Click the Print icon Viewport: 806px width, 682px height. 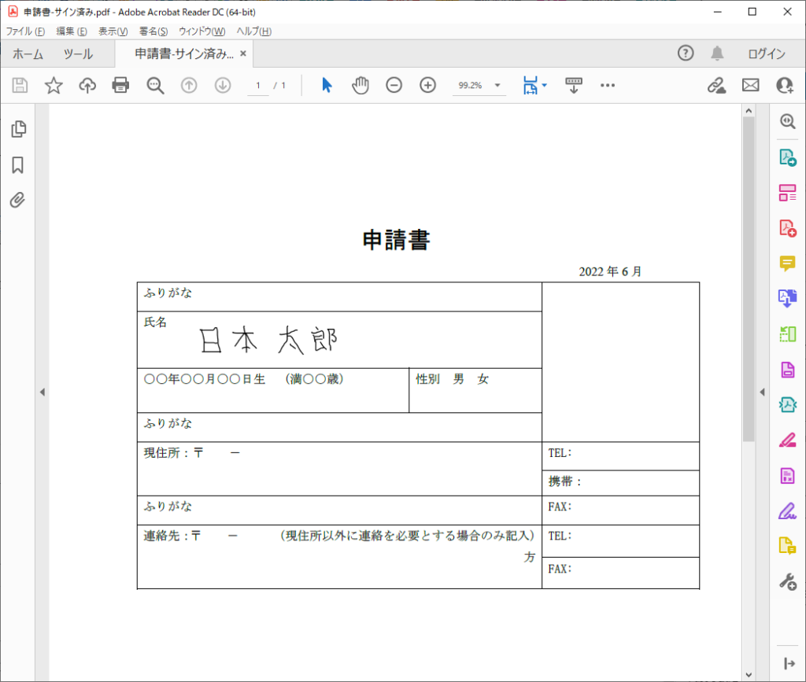click(x=120, y=85)
